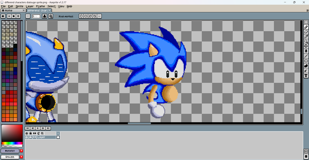Toggle right diagonal symmetry mode
The height and width of the screenshot is (160, 309).
point(90,16)
